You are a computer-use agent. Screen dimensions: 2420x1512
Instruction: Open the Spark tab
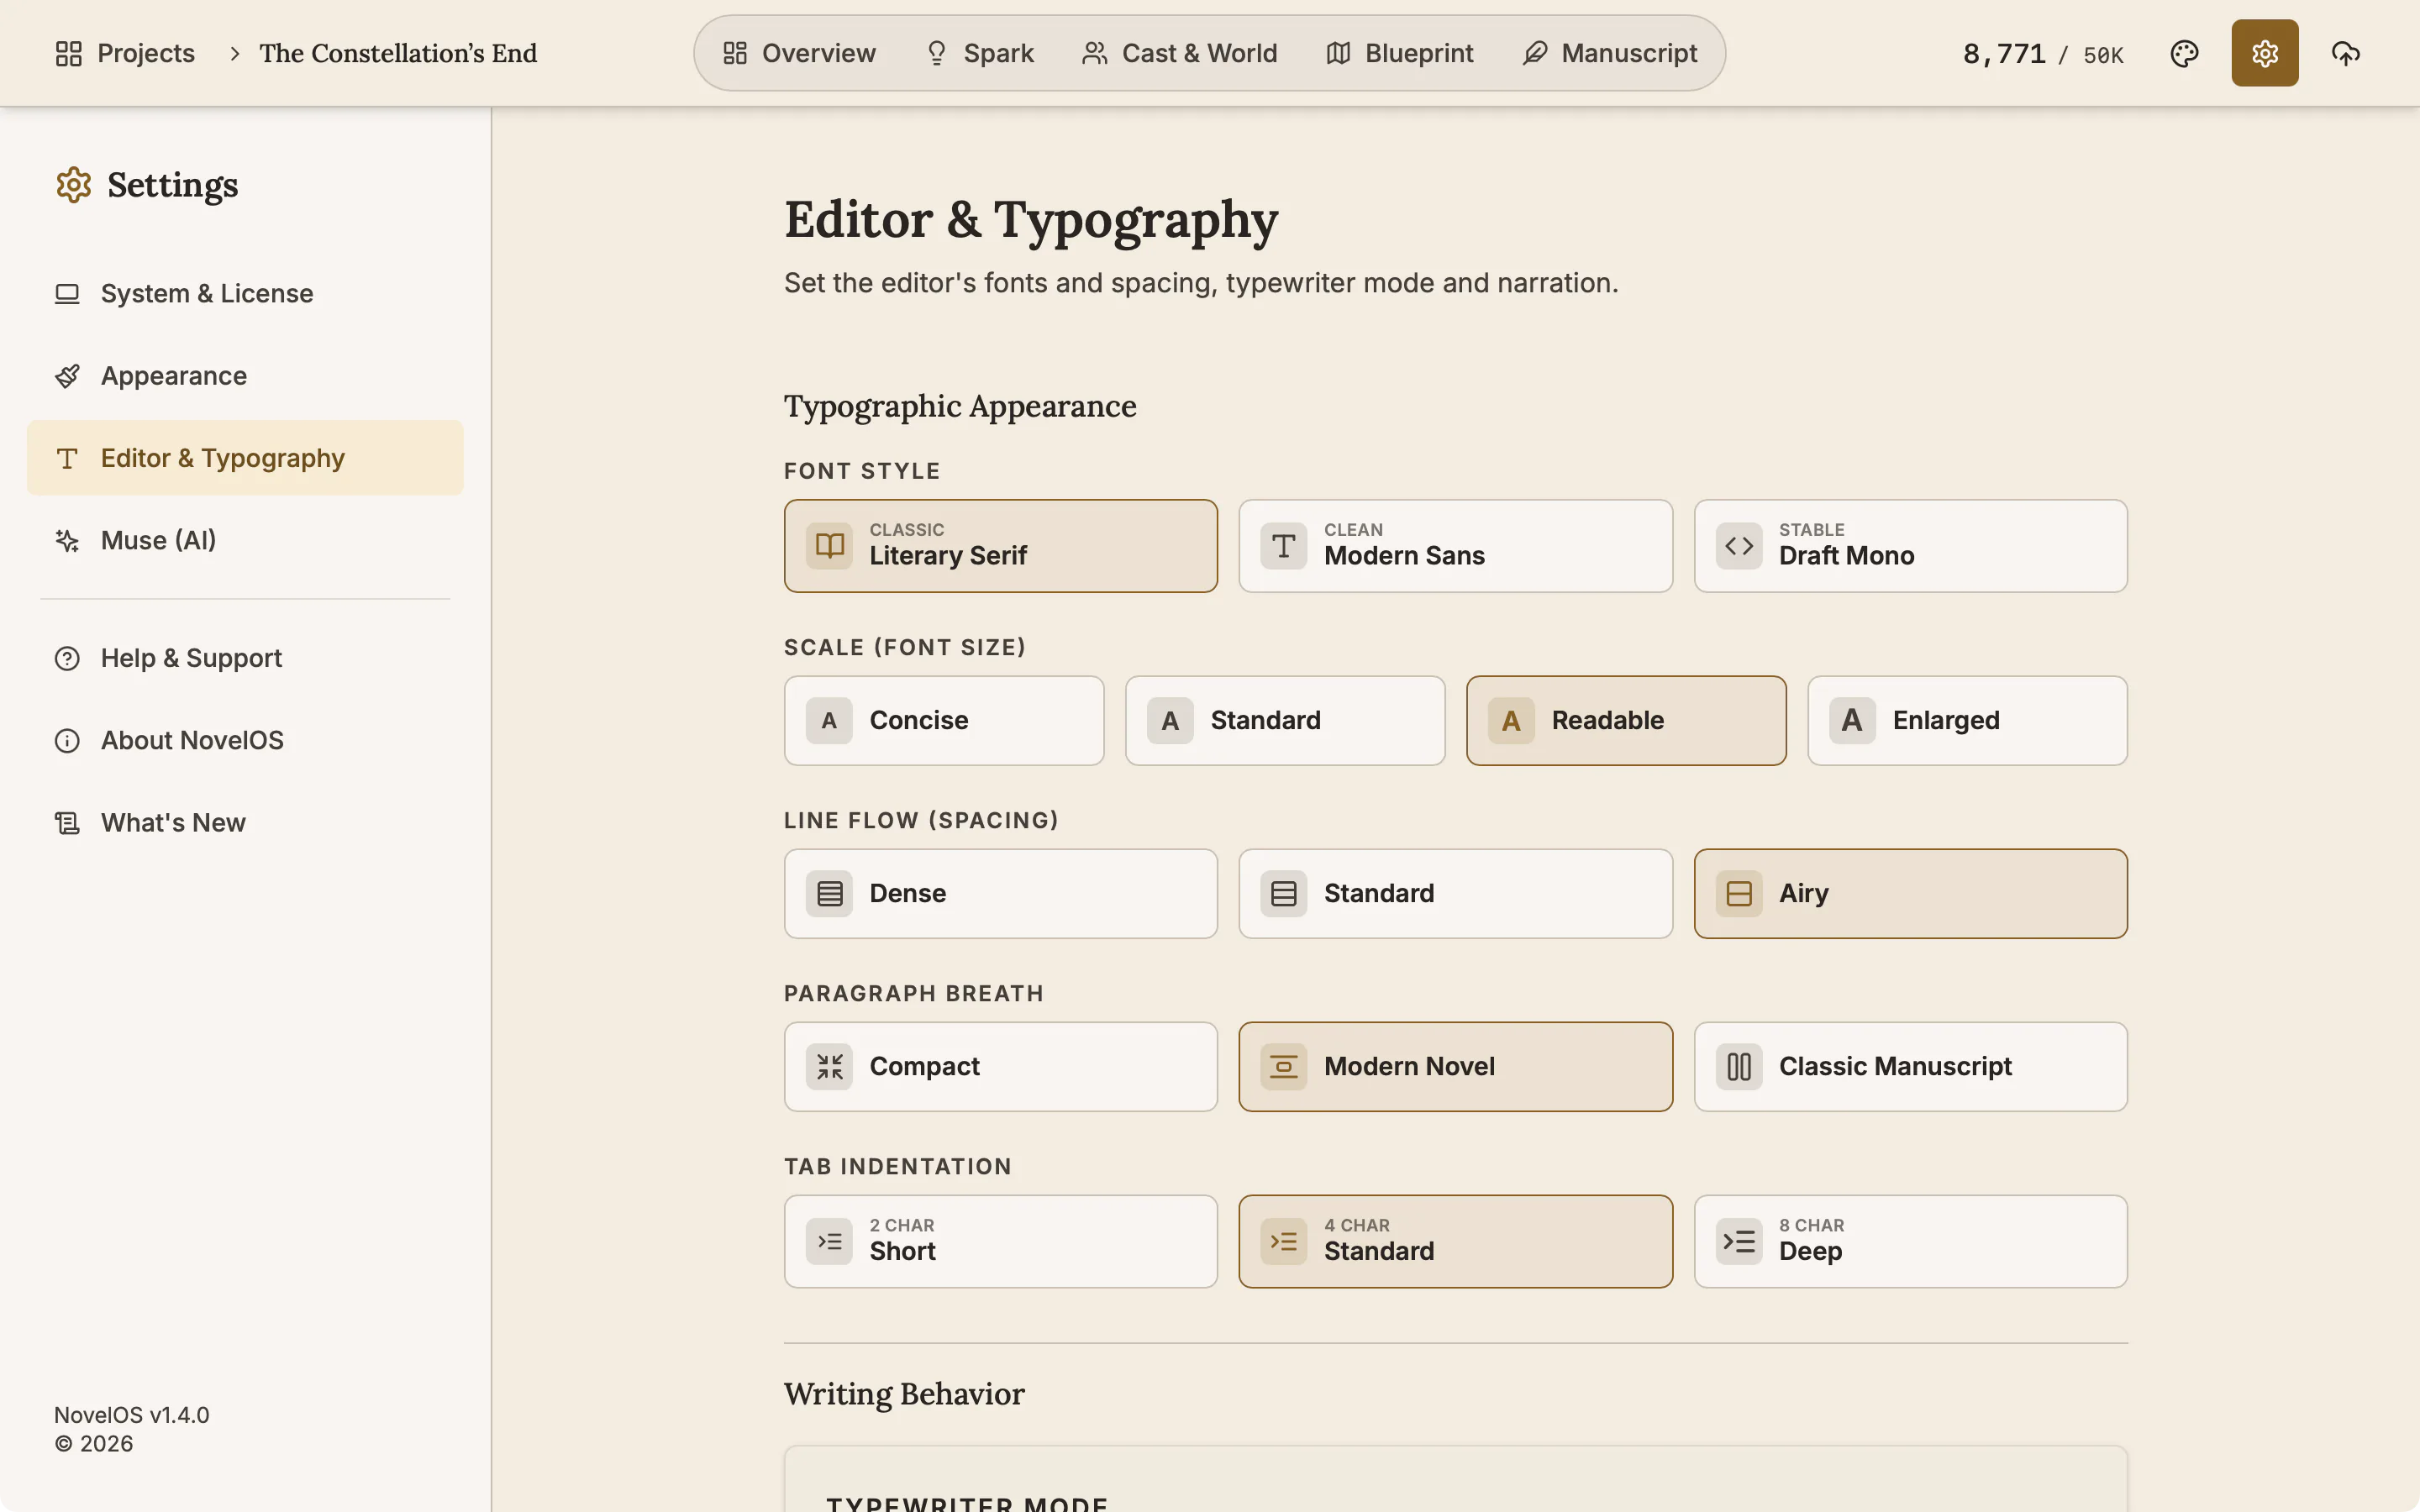(979, 53)
